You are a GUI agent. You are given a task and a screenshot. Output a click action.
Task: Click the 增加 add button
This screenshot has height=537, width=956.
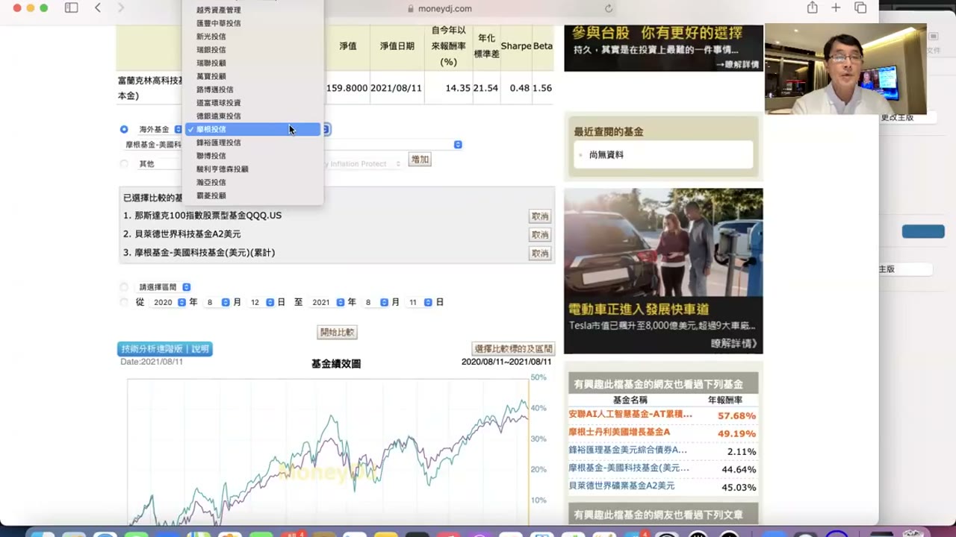420,160
